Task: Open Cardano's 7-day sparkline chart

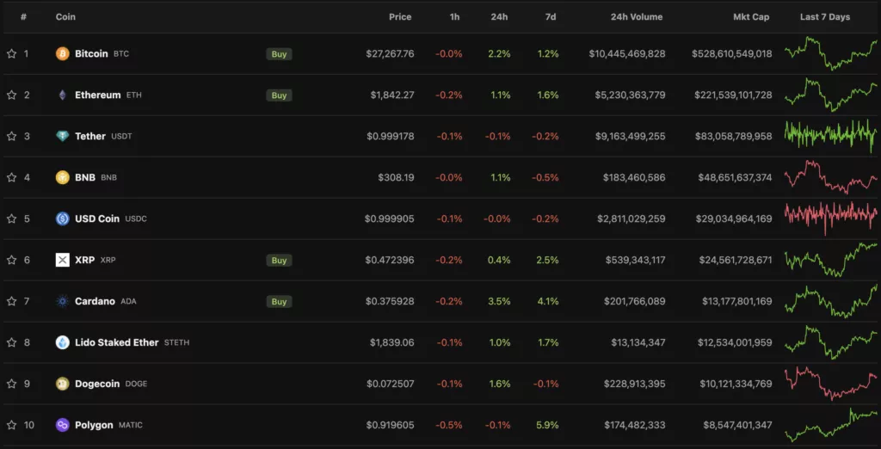Action: (831, 301)
